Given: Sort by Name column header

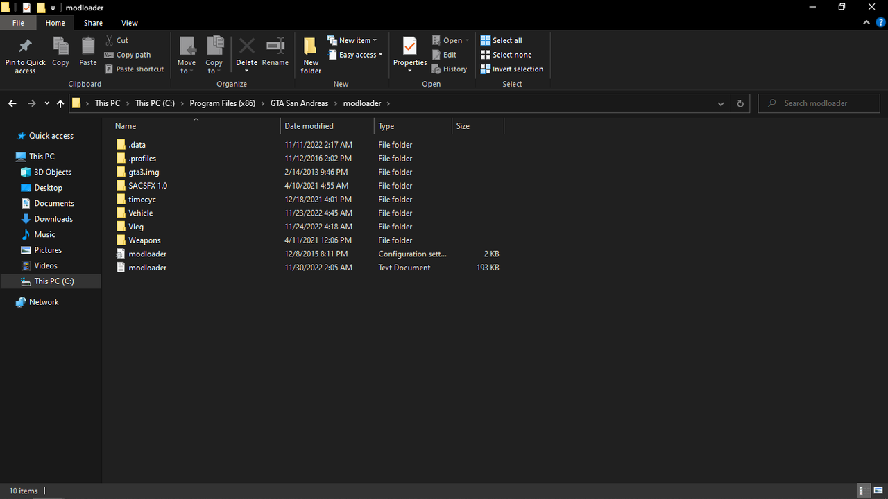Looking at the screenshot, I should [x=196, y=126].
